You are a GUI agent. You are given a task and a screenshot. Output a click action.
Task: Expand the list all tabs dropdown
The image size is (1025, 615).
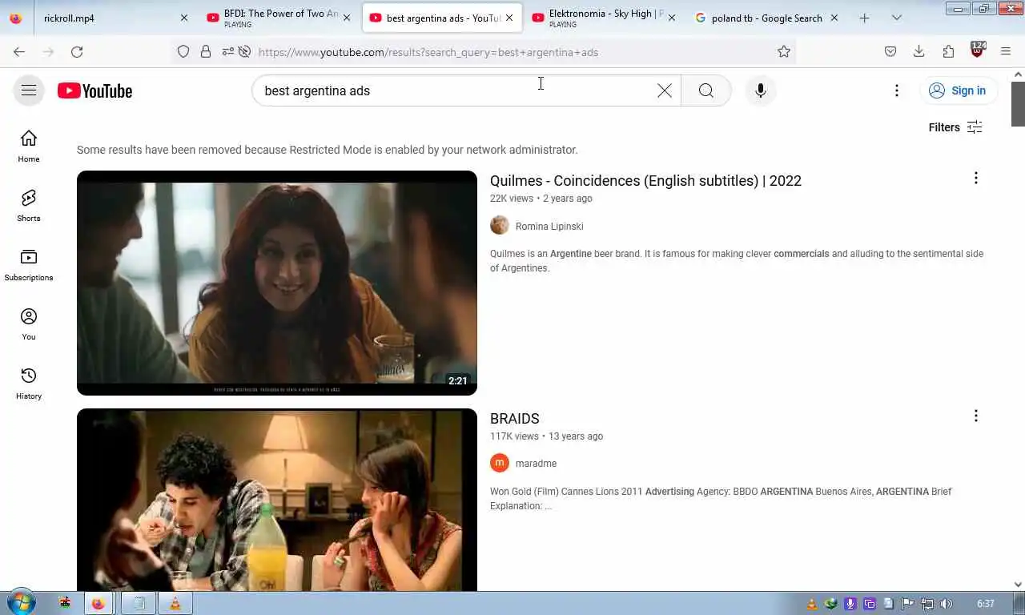tap(897, 18)
